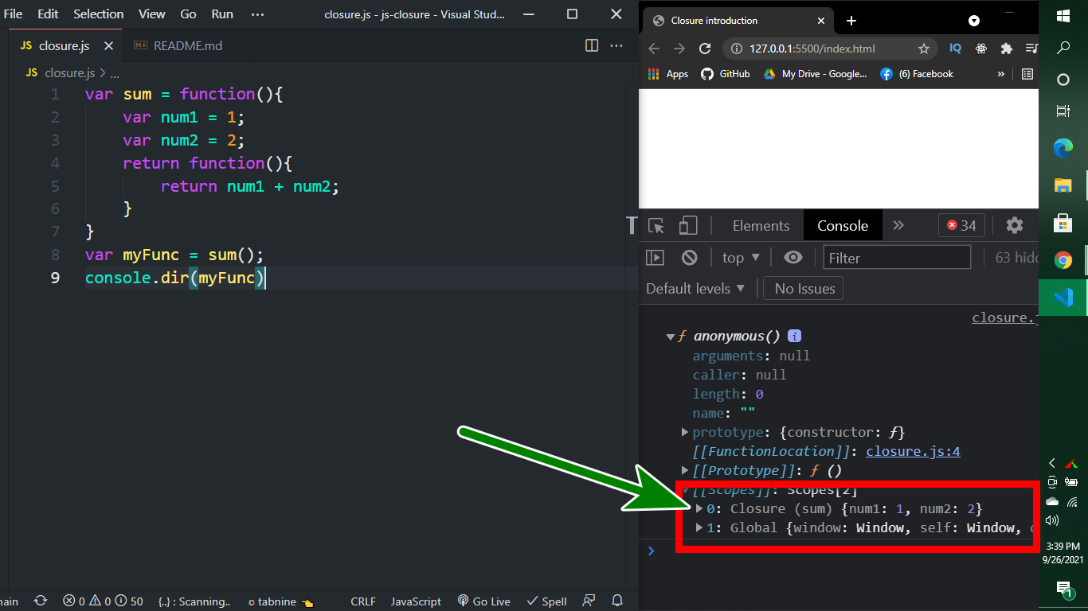Expand the 0: Closure (sum) scope

pyautogui.click(x=699, y=508)
